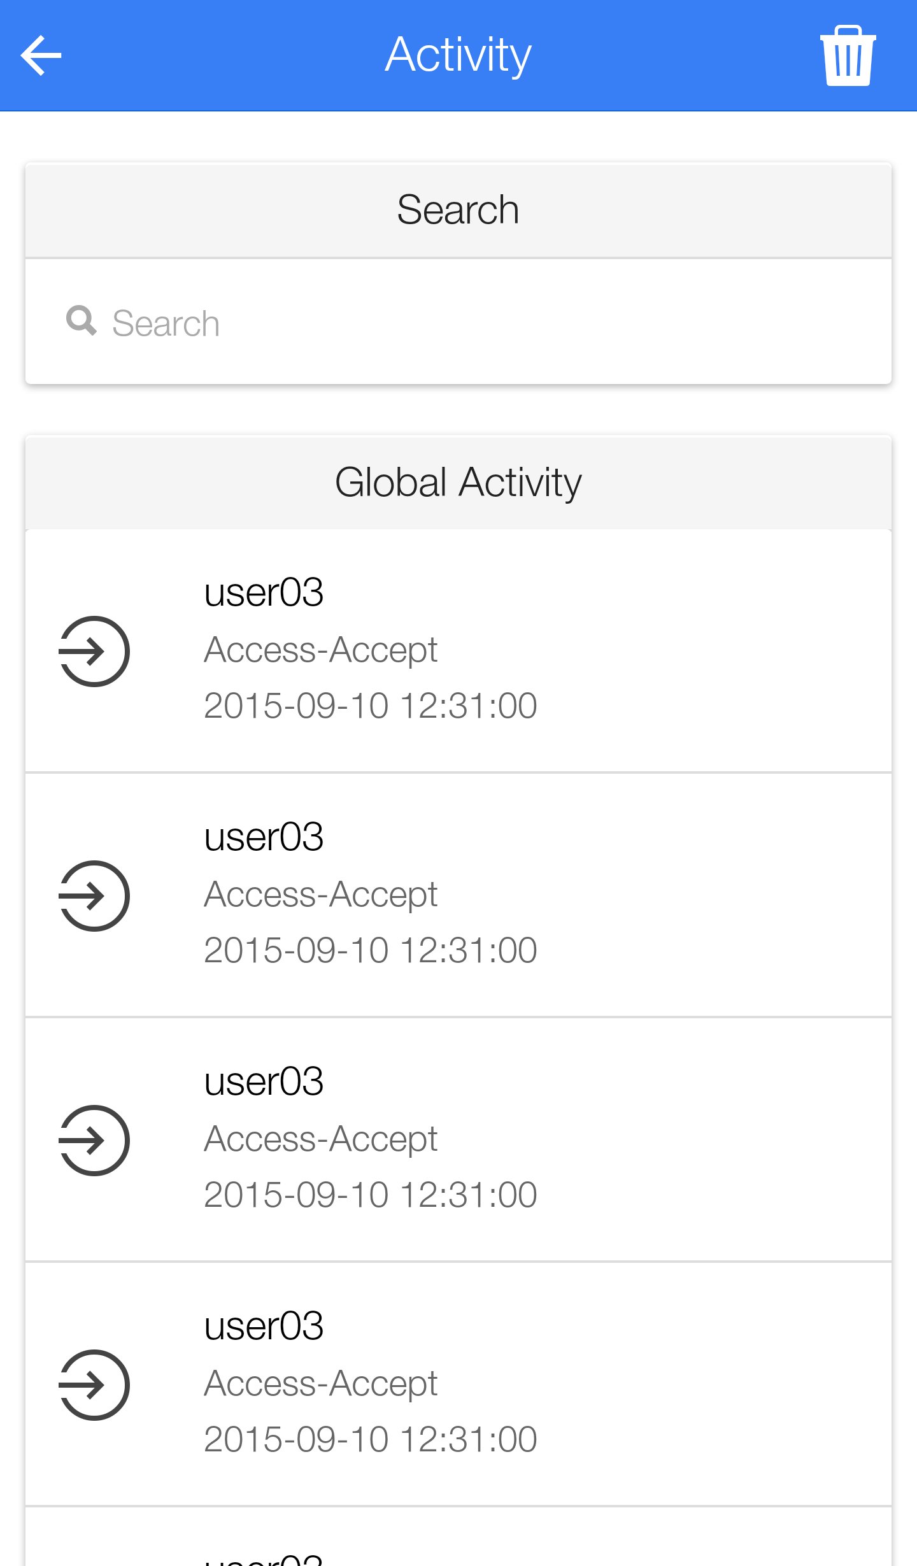Image resolution: width=917 pixels, height=1566 pixels.
Task: Tap the back arrow in the header
Action: (41, 55)
